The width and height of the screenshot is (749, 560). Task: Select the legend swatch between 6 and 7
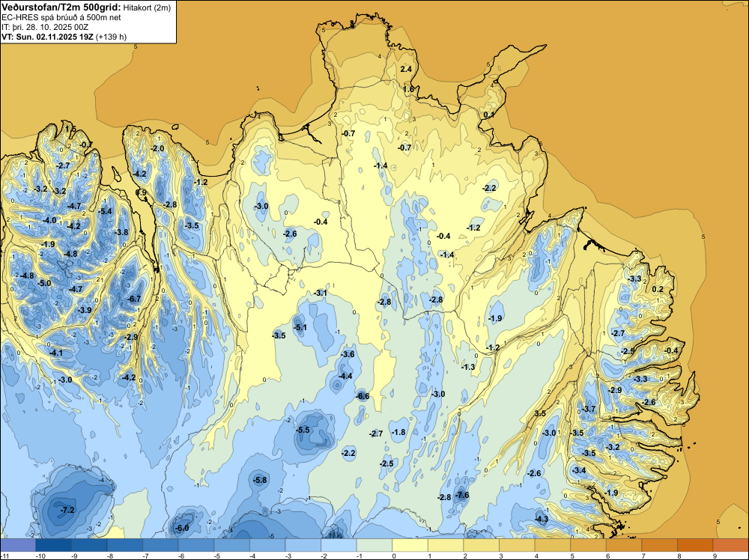click(624, 545)
